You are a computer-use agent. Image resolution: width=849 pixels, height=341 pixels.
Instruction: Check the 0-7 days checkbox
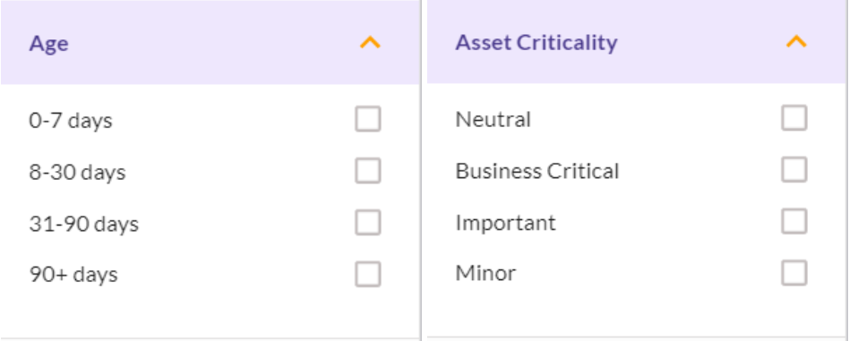tap(368, 119)
